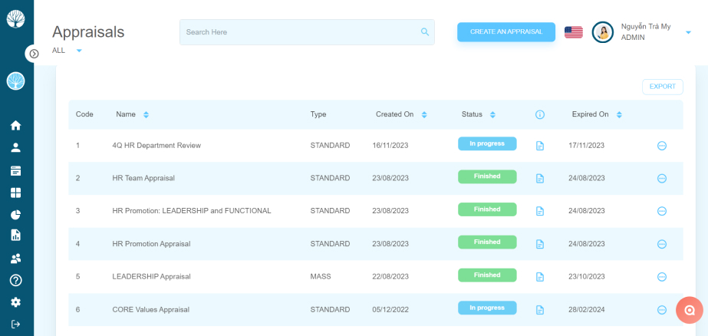This screenshot has width=708, height=336.
Task: Expand the ALL filter dropdown
Action: click(79, 51)
